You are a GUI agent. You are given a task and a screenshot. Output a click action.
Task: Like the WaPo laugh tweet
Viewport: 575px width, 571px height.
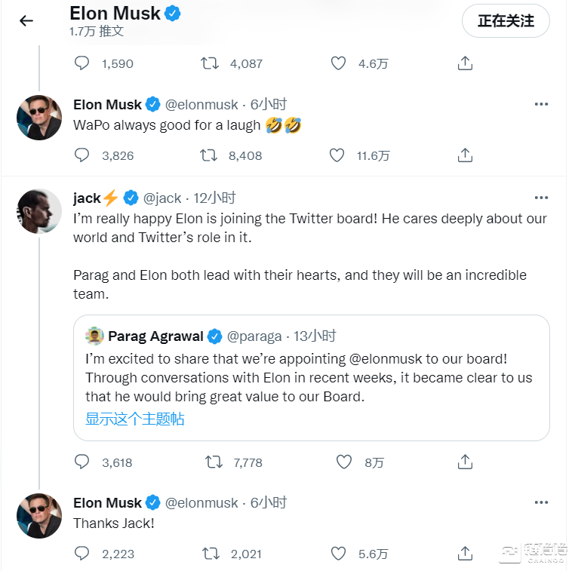click(x=337, y=155)
